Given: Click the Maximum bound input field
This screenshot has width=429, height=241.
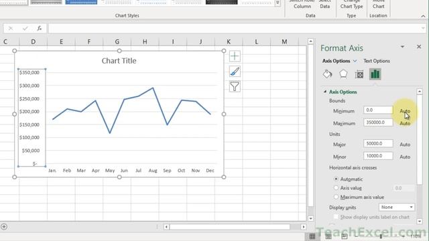Looking at the screenshot, I should pos(378,122).
